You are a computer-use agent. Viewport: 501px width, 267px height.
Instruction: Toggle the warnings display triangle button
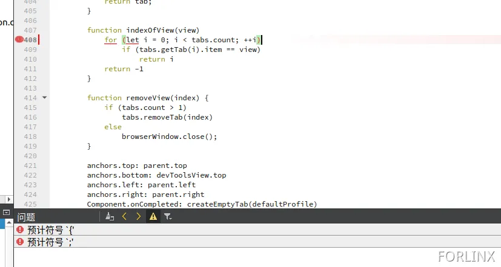153,216
